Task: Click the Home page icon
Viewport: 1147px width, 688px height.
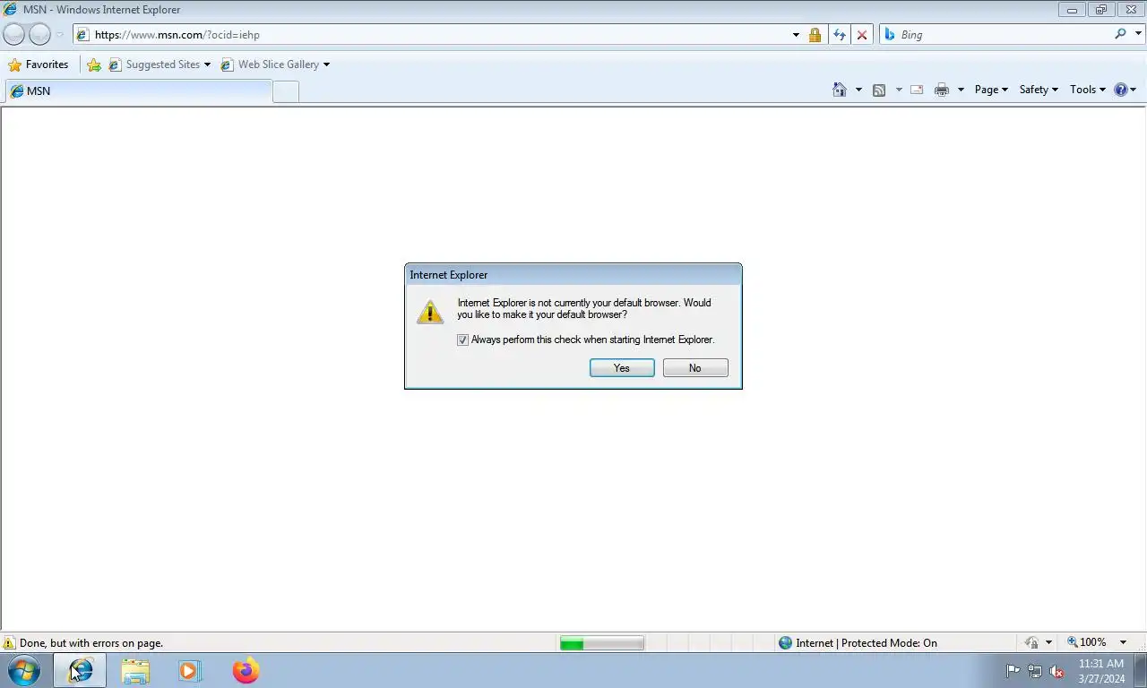Action: [840, 90]
